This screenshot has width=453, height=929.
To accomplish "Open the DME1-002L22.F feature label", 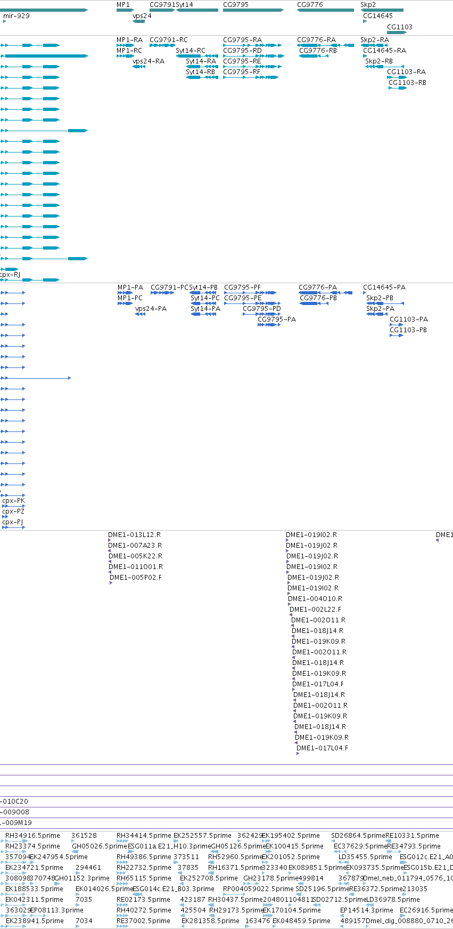I will 315,610.
